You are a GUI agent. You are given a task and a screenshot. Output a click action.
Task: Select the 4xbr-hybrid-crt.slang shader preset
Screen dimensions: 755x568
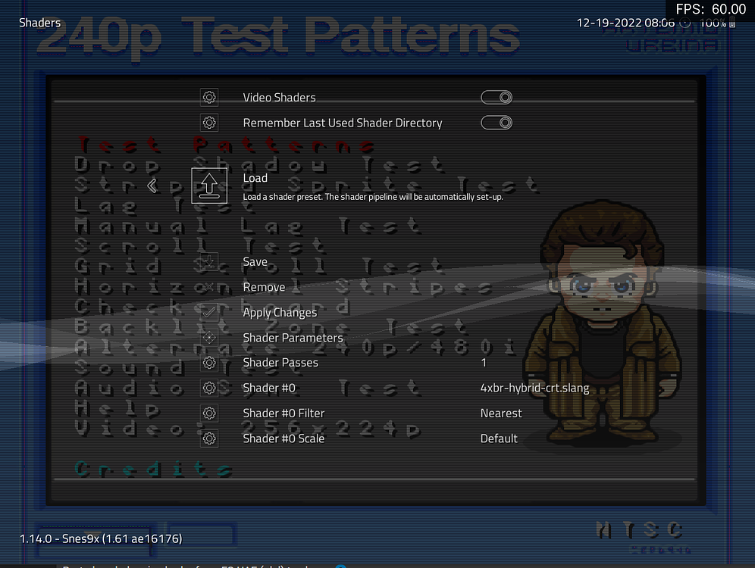point(535,387)
